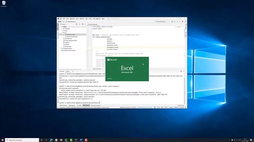Screen dimensions: 254x142
Task: Click the Python interpreter status bar entry
Action: (x=179, y=107)
